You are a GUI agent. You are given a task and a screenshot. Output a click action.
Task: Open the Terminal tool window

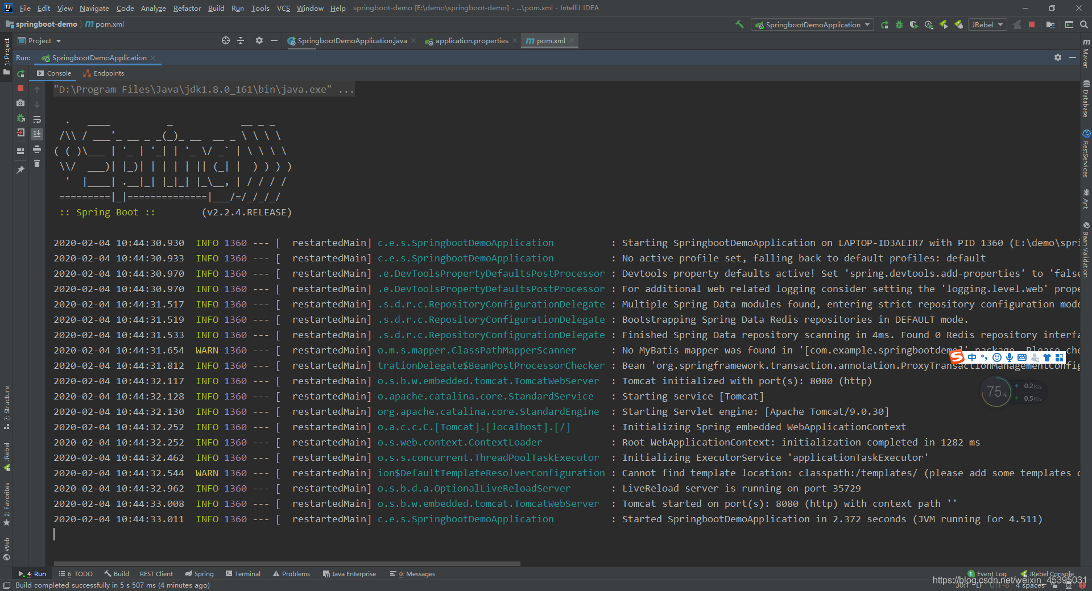[x=243, y=574]
